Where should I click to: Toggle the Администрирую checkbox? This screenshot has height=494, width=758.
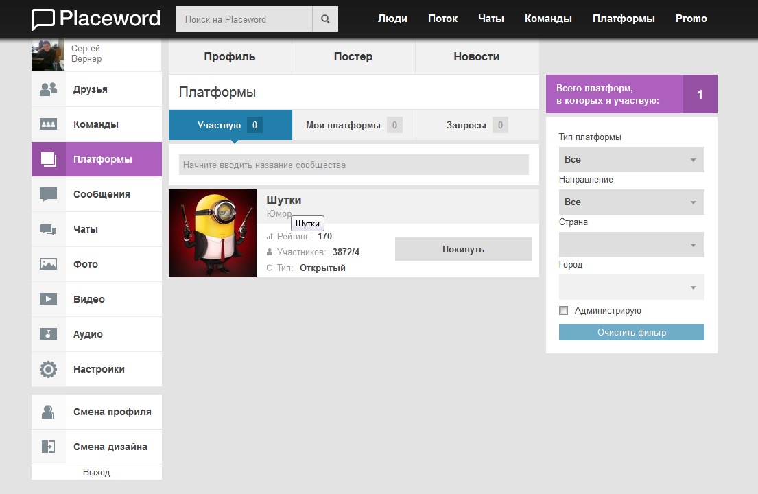[x=563, y=310]
